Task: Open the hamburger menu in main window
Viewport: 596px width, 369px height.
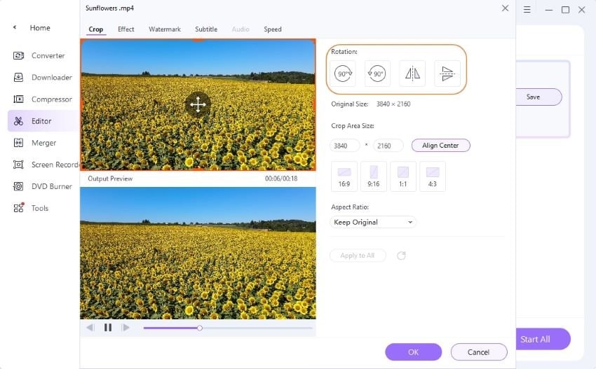Action: 527,10
